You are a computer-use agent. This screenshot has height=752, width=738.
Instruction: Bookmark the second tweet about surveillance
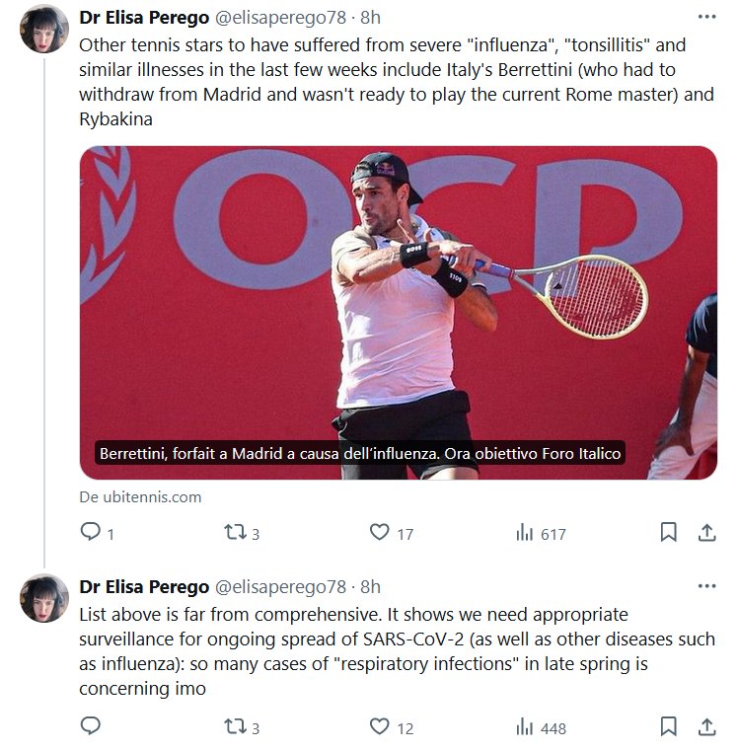pos(668,727)
